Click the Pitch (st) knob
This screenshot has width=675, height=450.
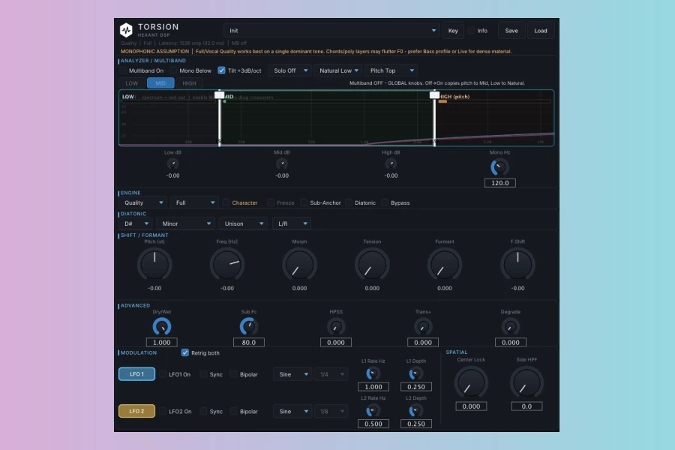pyautogui.click(x=154, y=265)
